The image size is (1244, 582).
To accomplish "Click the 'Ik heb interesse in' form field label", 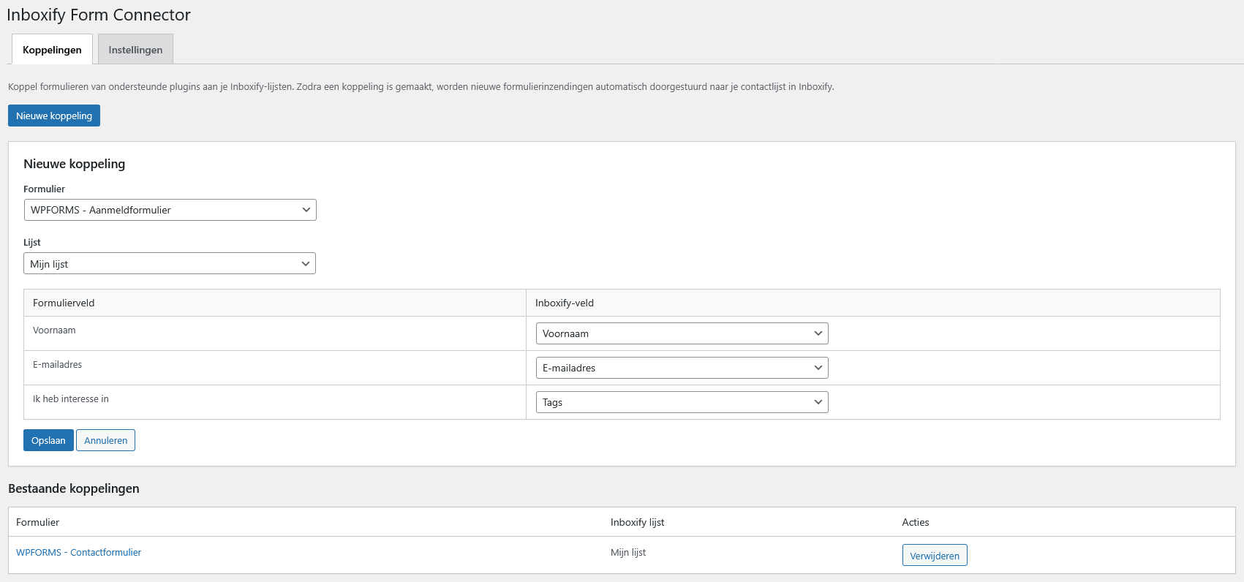I will [71, 398].
